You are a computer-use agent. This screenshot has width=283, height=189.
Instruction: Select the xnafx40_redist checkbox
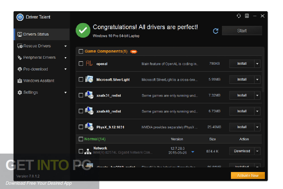pyautogui.click(x=81, y=111)
